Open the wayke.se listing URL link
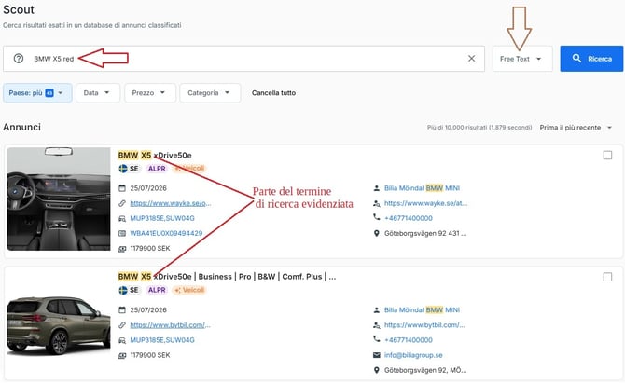Screen dimensions: 625x384 pyautogui.click(x=170, y=203)
